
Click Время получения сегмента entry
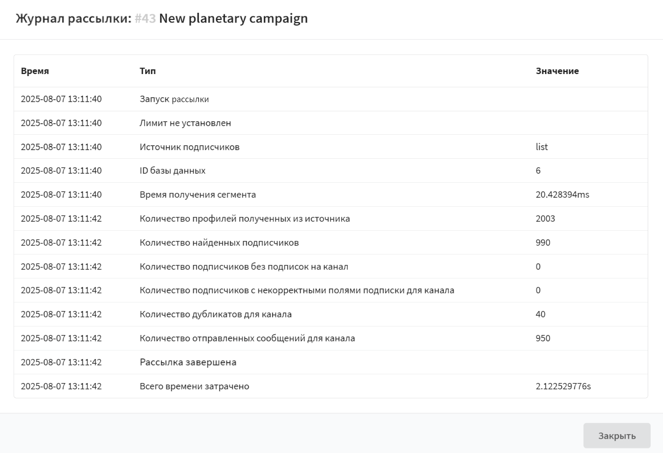198,195
